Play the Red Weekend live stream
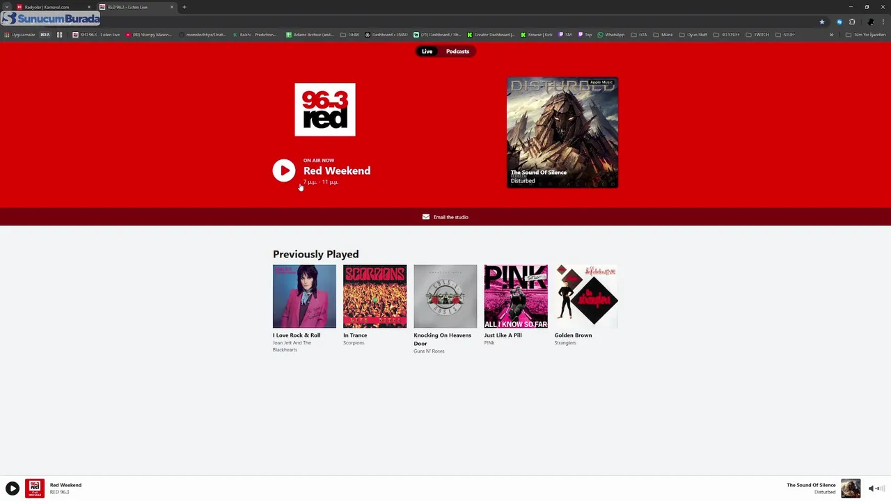Image resolution: width=891 pixels, height=501 pixels. [x=284, y=170]
